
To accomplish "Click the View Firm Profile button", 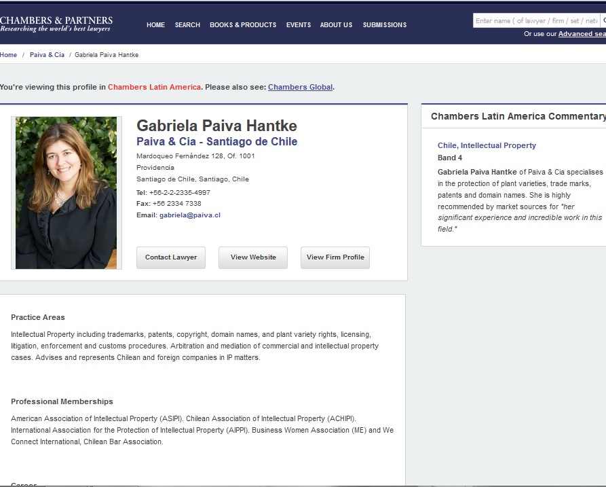I will pyautogui.click(x=335, y=257).
